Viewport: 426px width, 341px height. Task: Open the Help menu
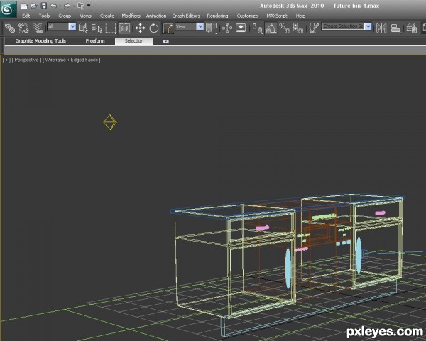click(x=300, y=16)
